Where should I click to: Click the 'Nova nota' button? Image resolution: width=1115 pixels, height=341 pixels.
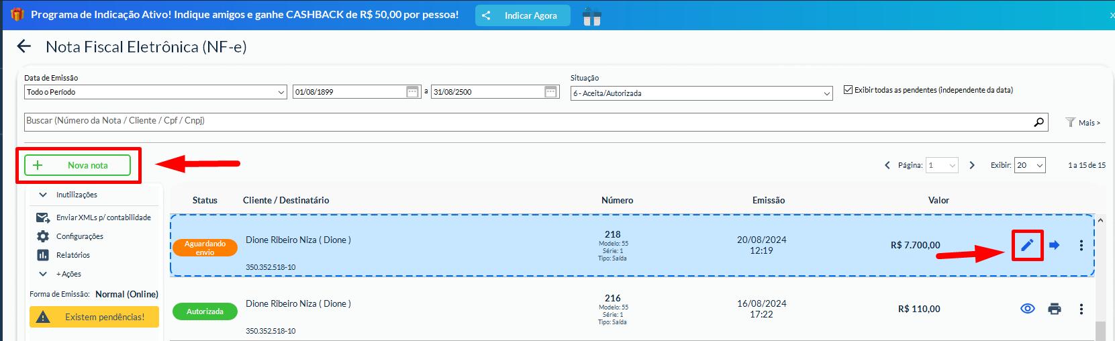78,165
